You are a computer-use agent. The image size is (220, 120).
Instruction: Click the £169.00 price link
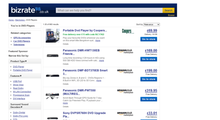click(x=151, y=50)
